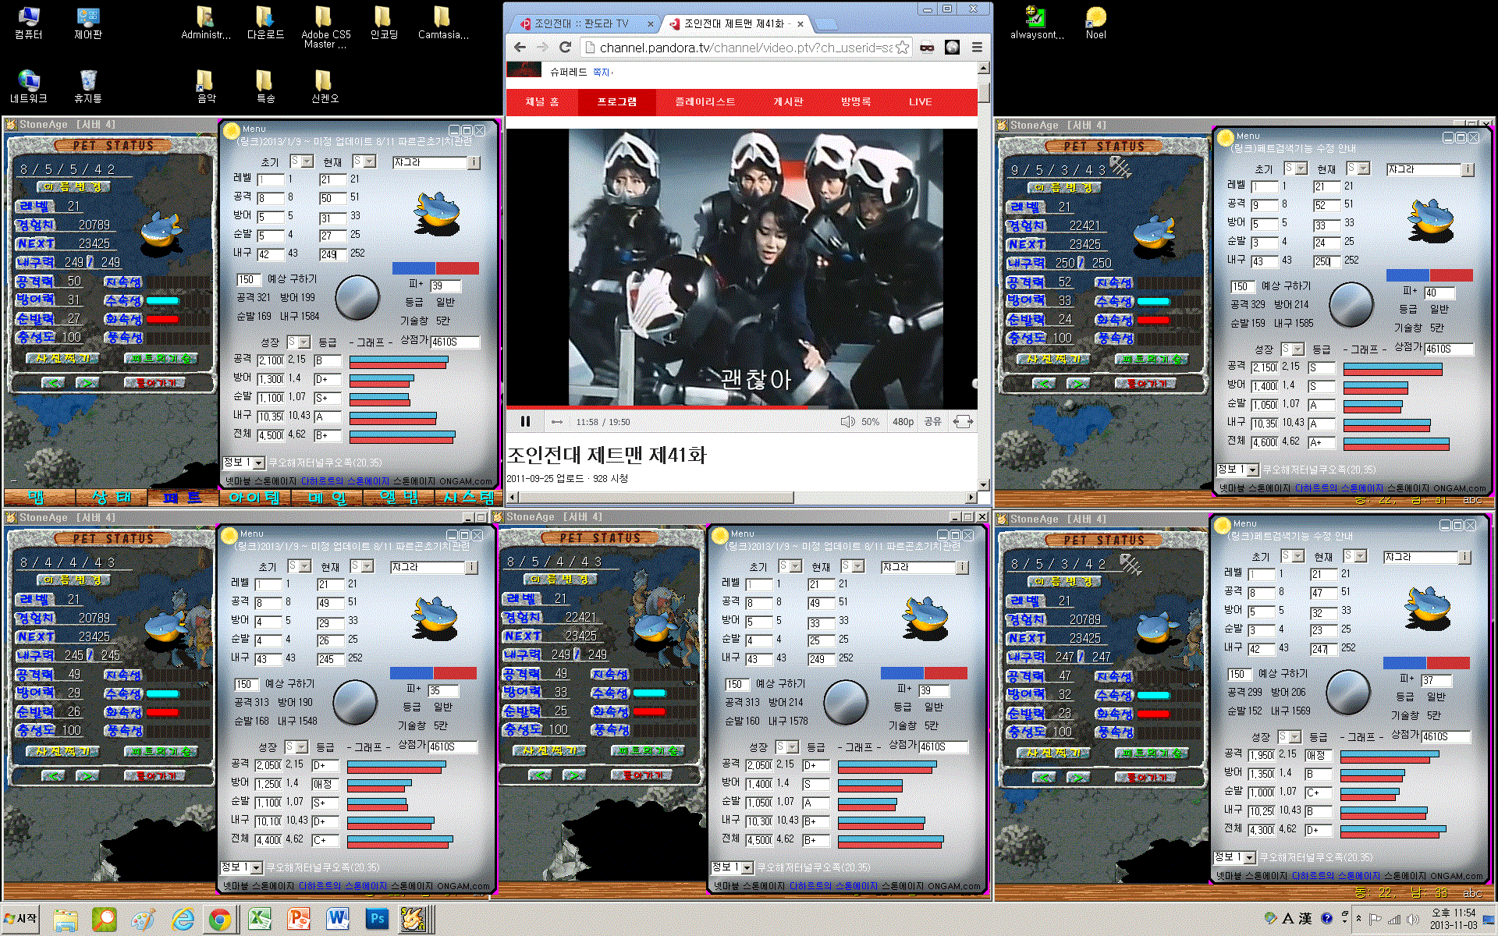Reload the pandora.tv page

(x=566, y=48)
